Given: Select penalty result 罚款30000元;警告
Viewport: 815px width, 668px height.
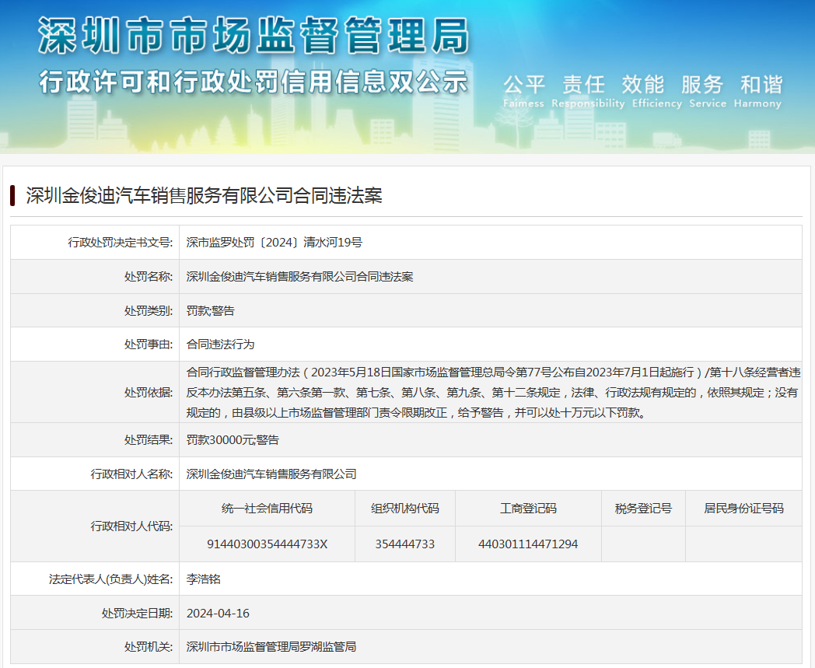Looking at the screenshot, I should (233, 440).
